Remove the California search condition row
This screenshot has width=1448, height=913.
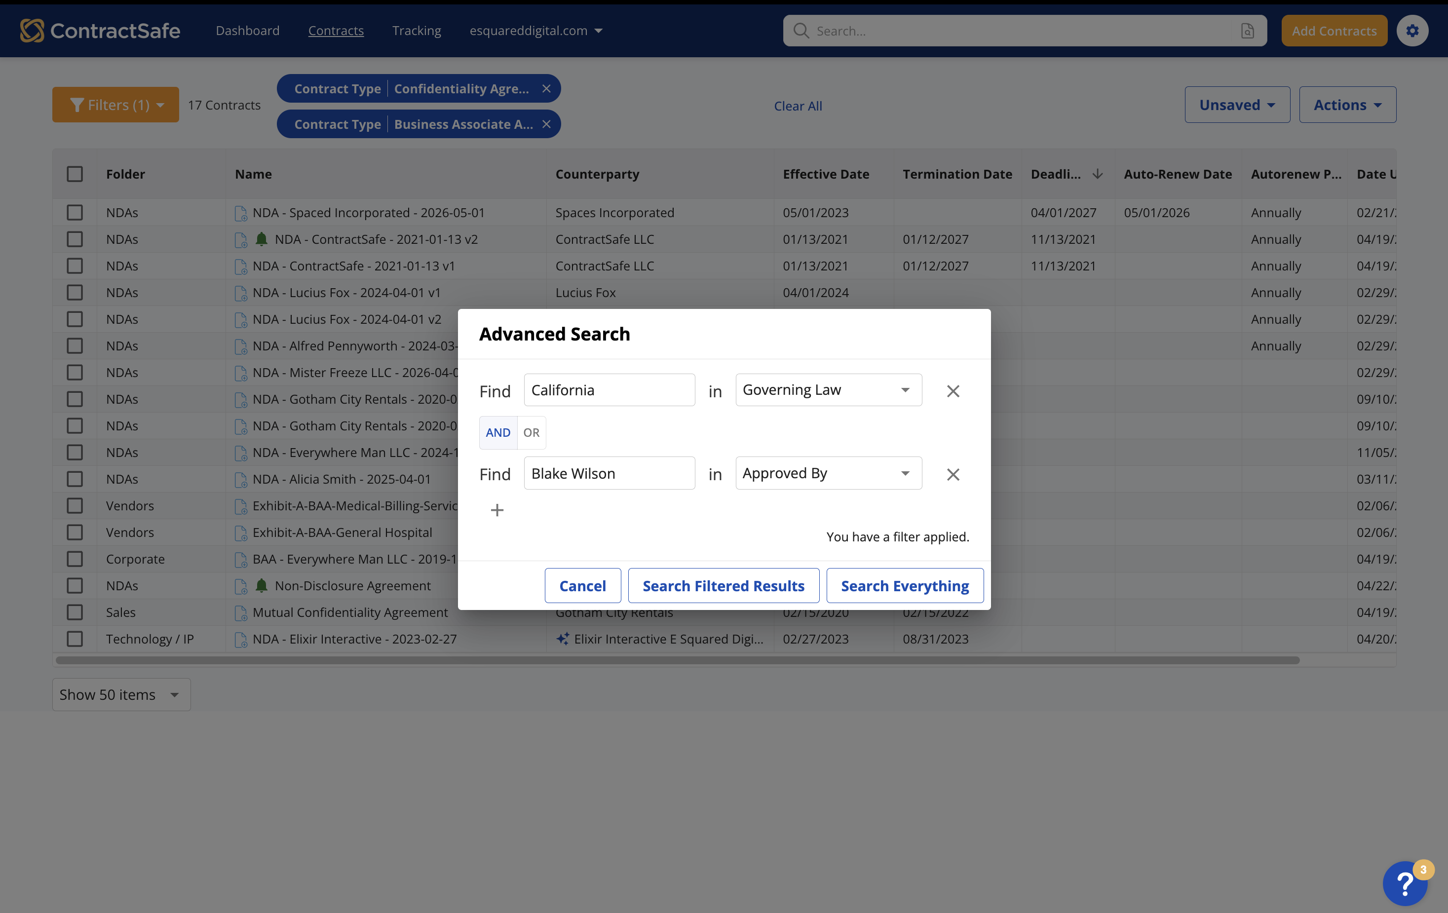pyautogui.click(x=953, y=391)
